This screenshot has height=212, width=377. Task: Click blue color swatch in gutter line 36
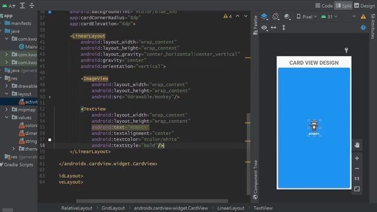coord(49,12)
